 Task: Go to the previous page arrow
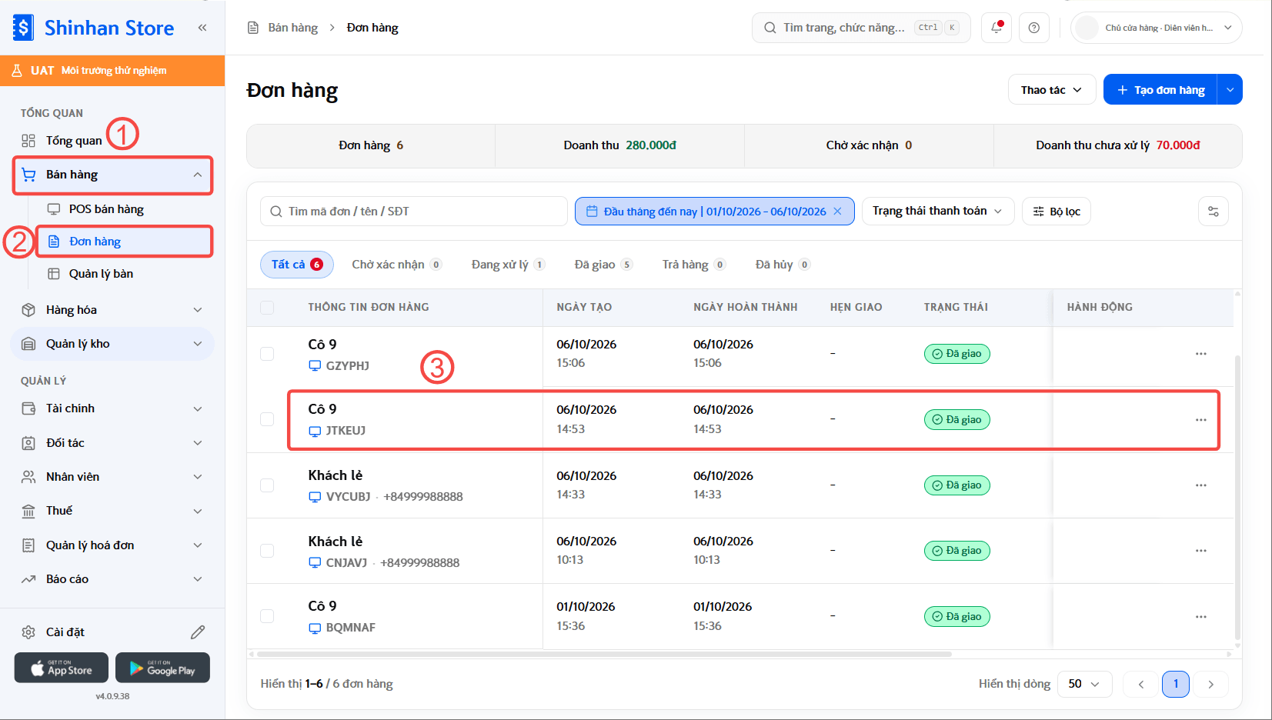1141,684
